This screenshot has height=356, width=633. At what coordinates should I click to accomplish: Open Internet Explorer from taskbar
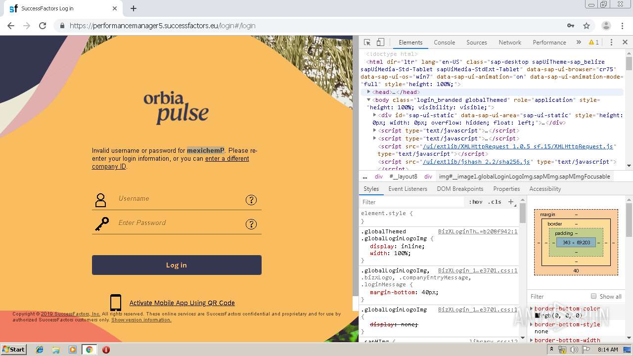click(40, 350)
